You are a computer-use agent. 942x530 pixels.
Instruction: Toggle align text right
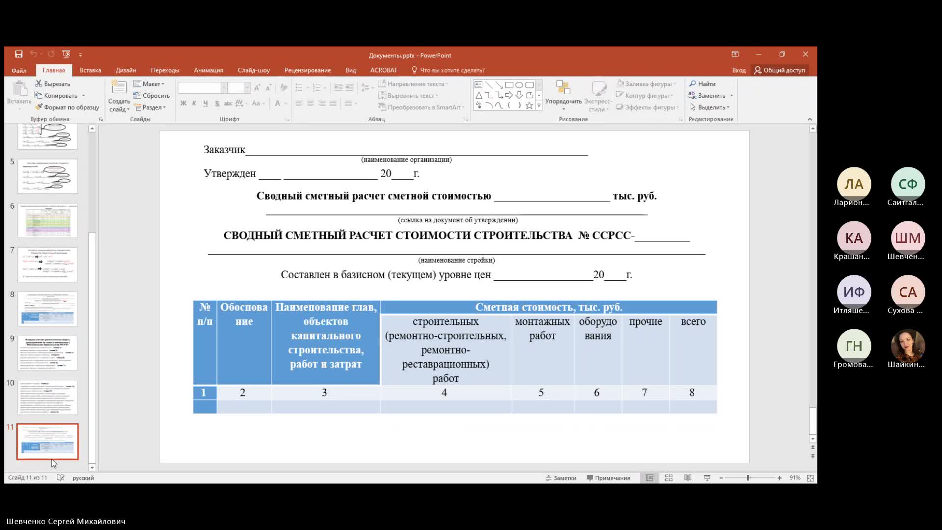coord(322,104)
